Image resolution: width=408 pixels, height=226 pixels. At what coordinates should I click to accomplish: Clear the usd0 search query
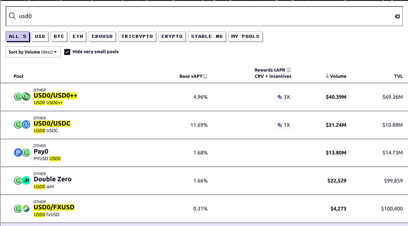[397, 16]
